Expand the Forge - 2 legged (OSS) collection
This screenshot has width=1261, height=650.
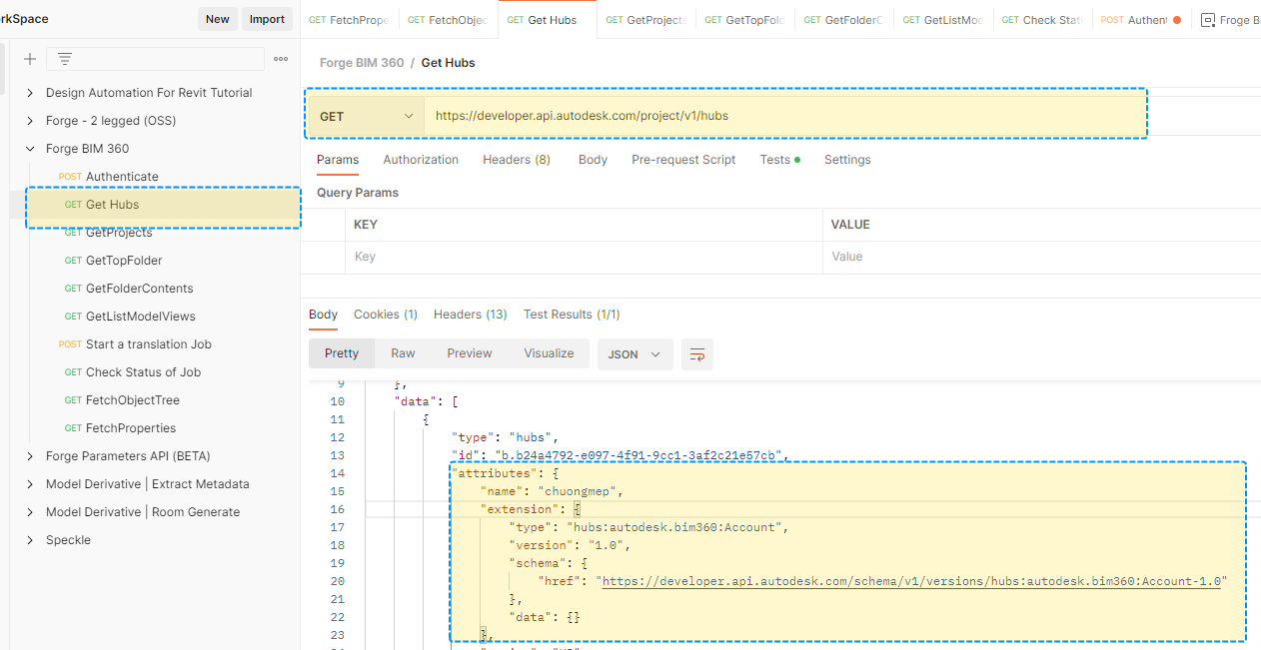29,118
